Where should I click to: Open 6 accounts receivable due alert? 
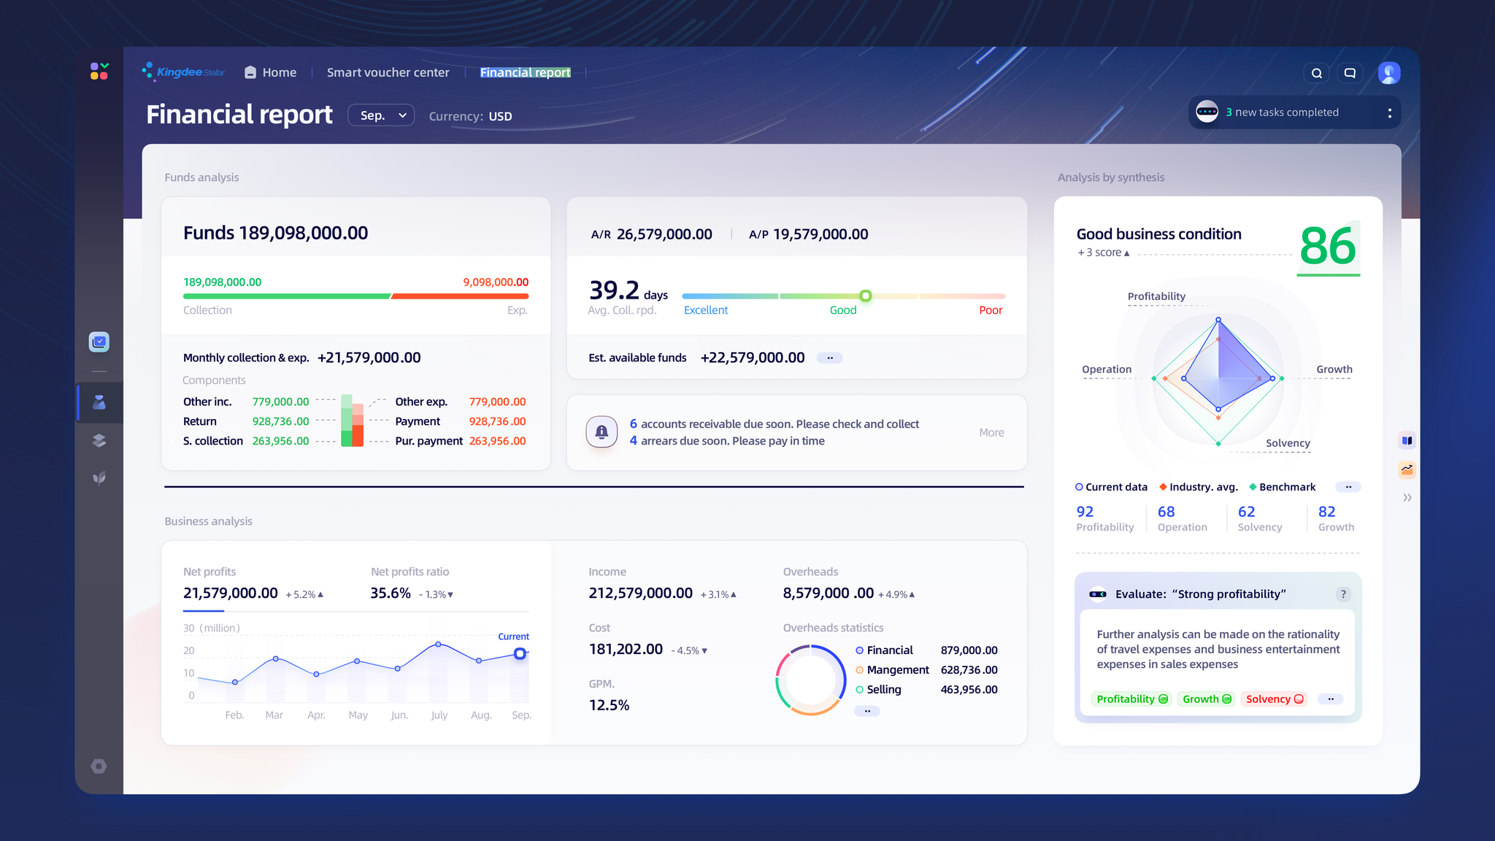774,424
